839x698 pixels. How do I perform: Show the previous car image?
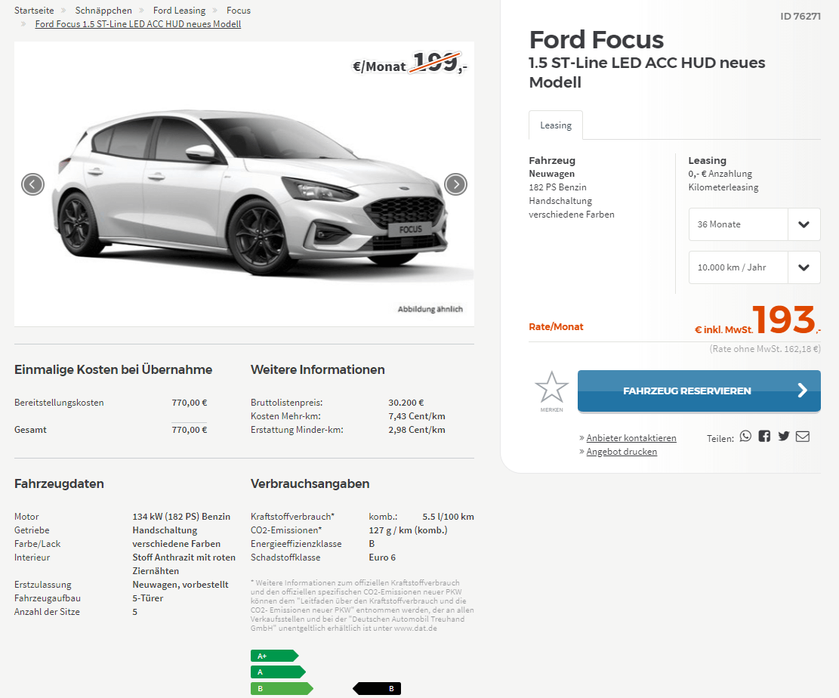coord(32,184)
